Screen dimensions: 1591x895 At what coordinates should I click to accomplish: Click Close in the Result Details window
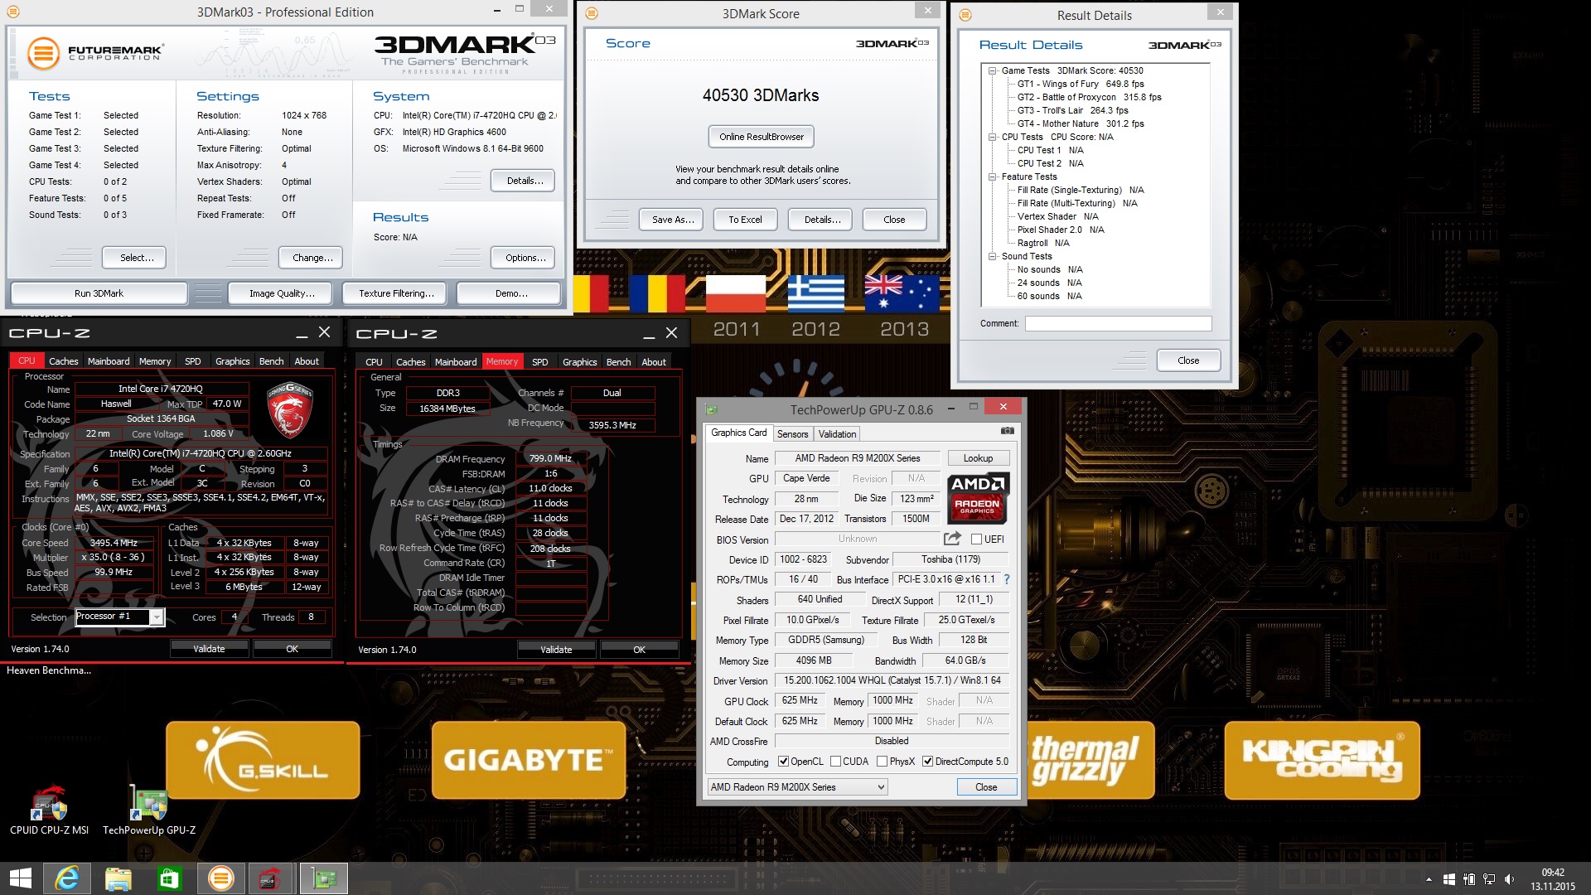(1188, 360)
